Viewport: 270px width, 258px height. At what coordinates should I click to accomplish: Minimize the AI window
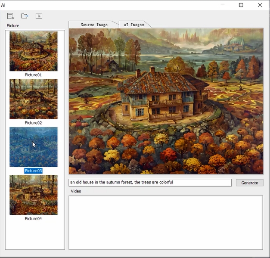pos(222,5)
